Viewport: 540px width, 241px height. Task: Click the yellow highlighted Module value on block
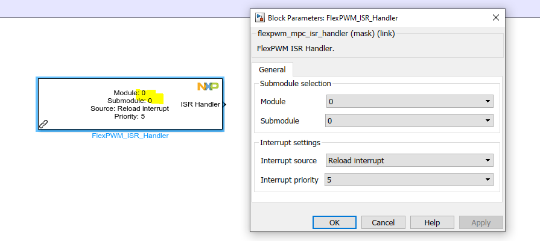(144, 93)
